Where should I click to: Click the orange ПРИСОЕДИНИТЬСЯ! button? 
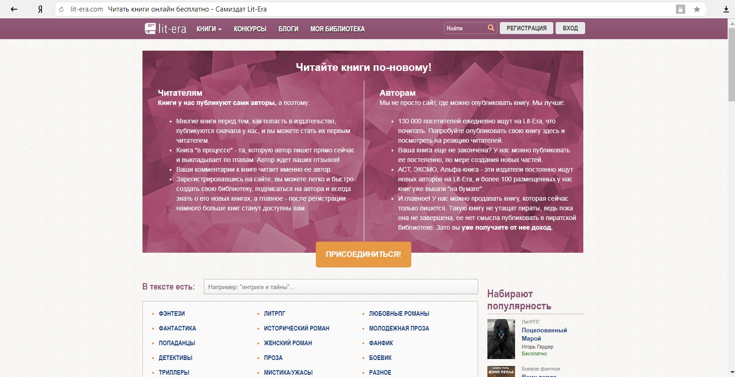click(x=363, y=254)
